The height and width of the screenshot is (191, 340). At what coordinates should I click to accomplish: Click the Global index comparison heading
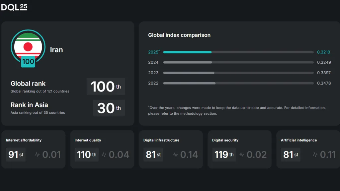click(179, 35)
